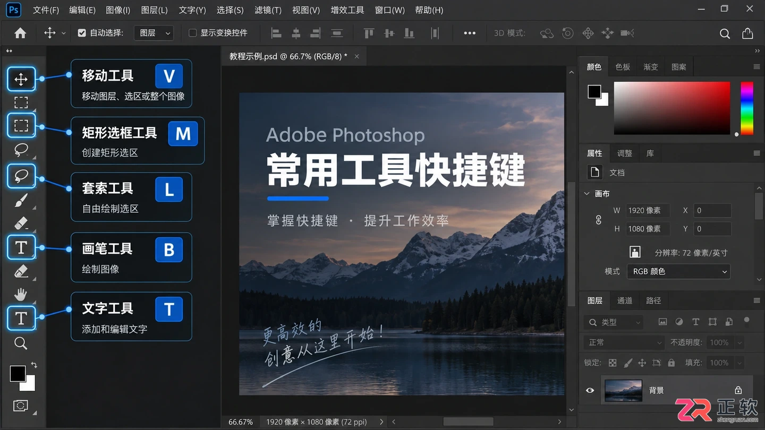
Task: Click the 3D roll camera icon
Action: [x=567, y=33]
